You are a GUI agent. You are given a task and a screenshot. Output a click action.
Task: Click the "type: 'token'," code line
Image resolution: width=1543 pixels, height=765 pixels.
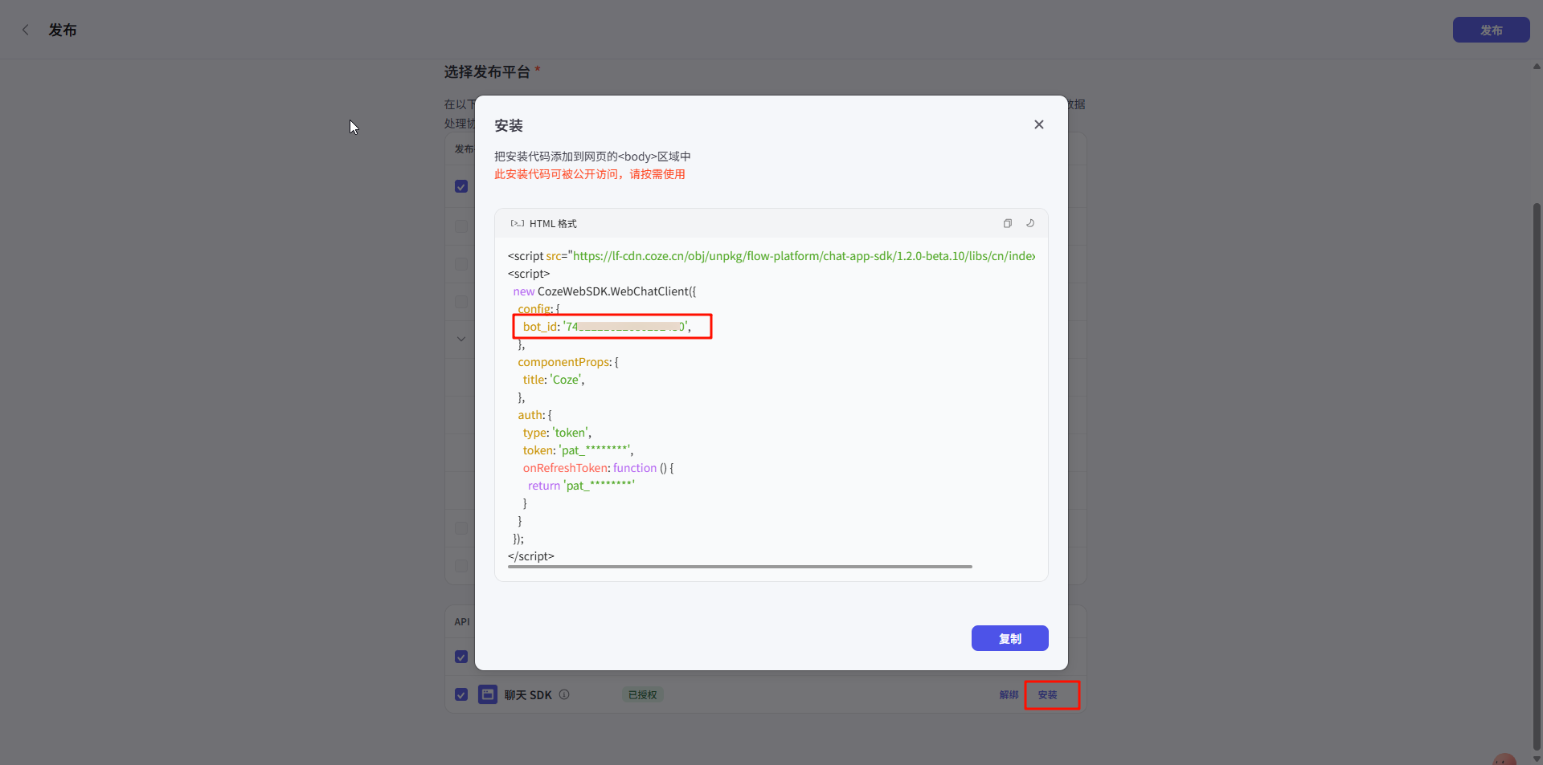tap(557, 433)
